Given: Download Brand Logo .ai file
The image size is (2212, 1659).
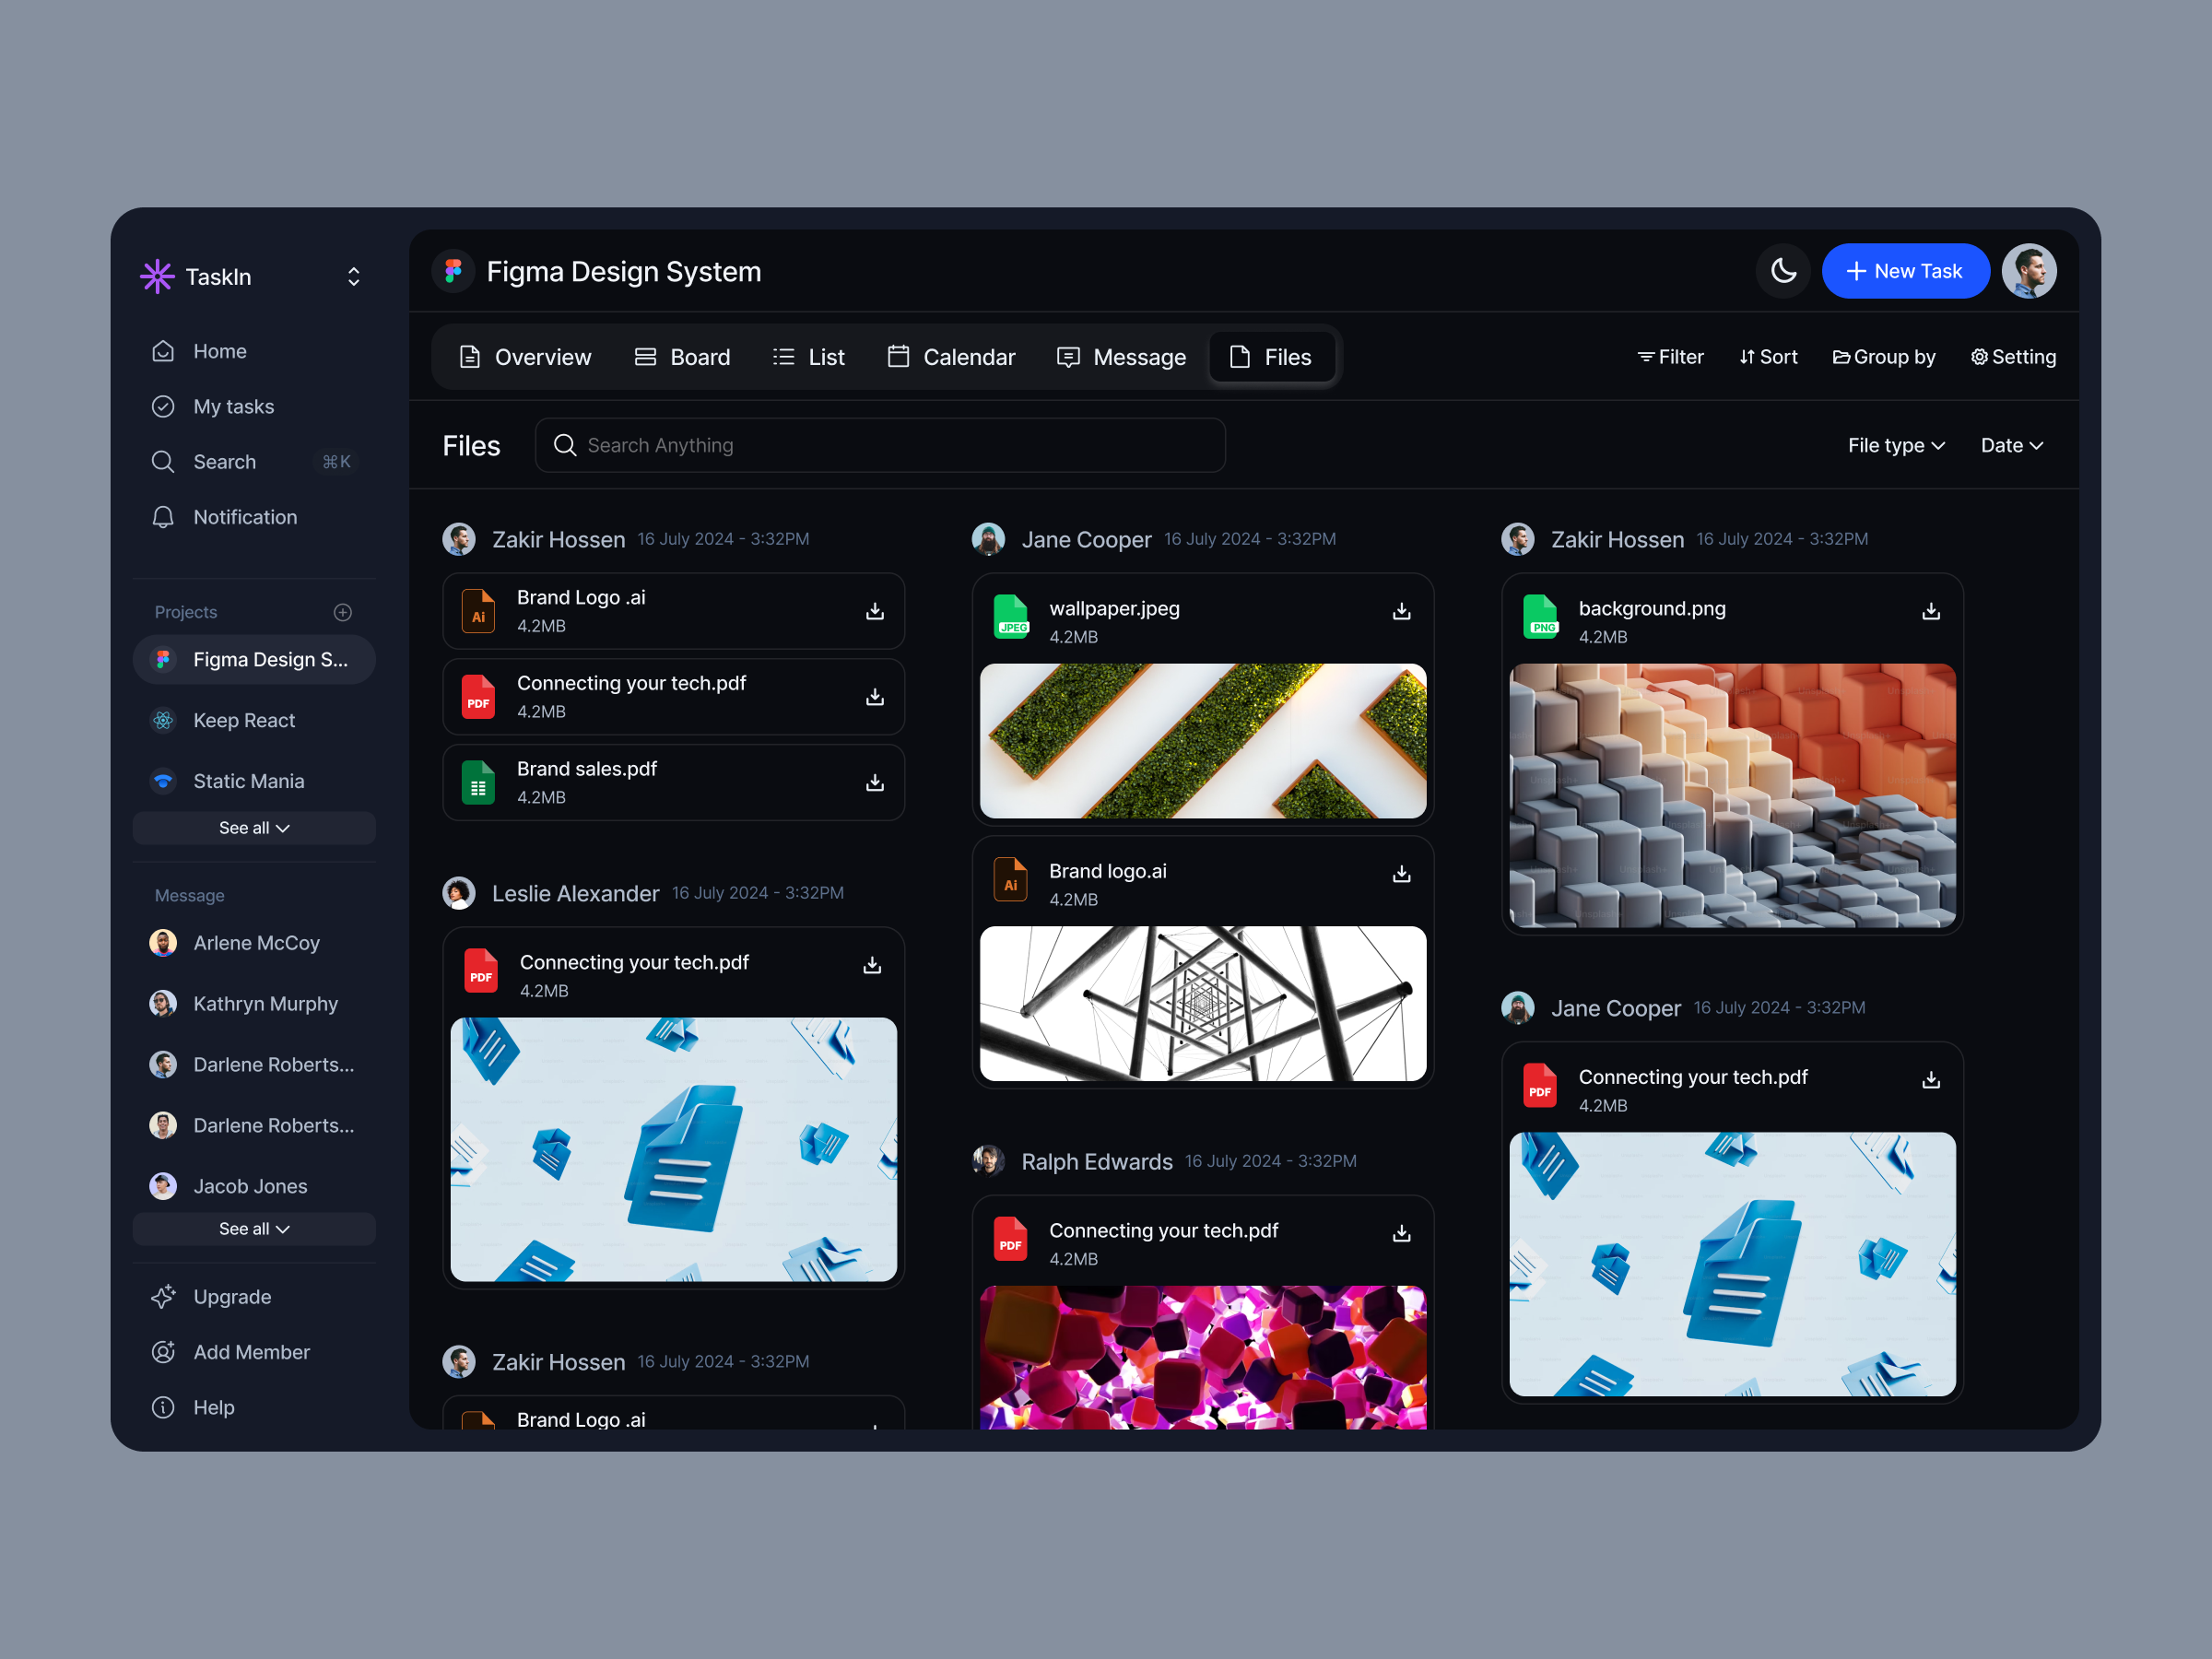Looking at the screenshot, I should pos(874,611).
